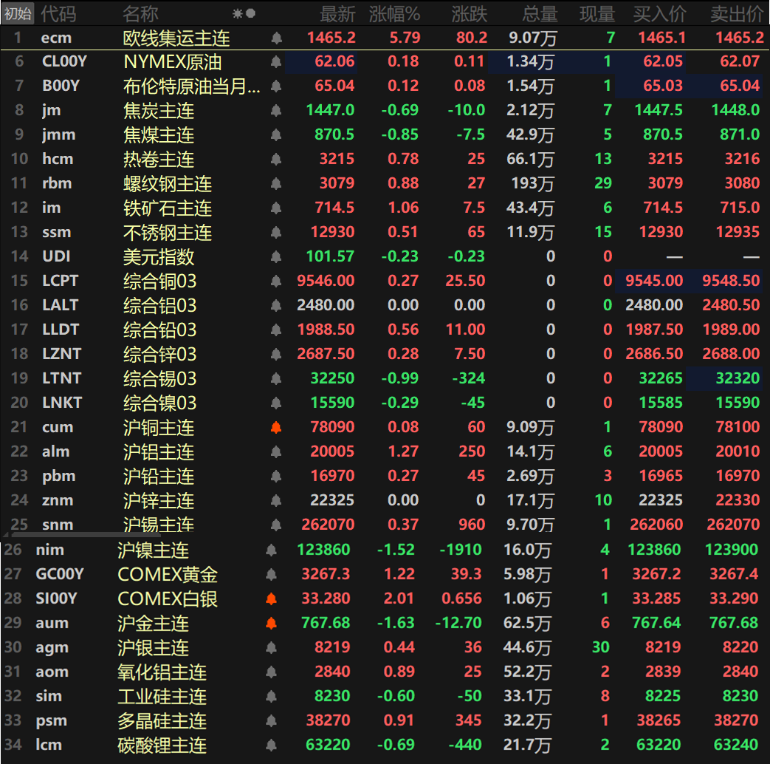This screenshot has width=770, height=764.
Task: Select the alert bell on 螺纹钢主连
Action: (x=276, y=184)
